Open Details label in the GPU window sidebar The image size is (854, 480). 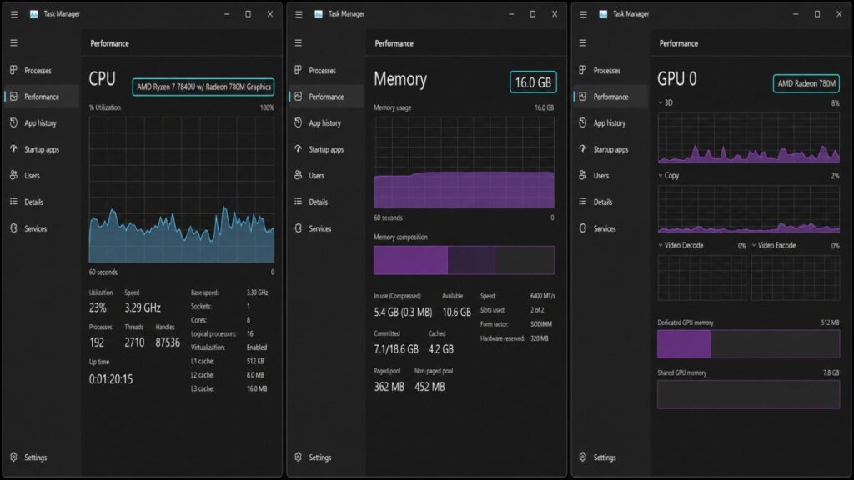tap(603, 202)
